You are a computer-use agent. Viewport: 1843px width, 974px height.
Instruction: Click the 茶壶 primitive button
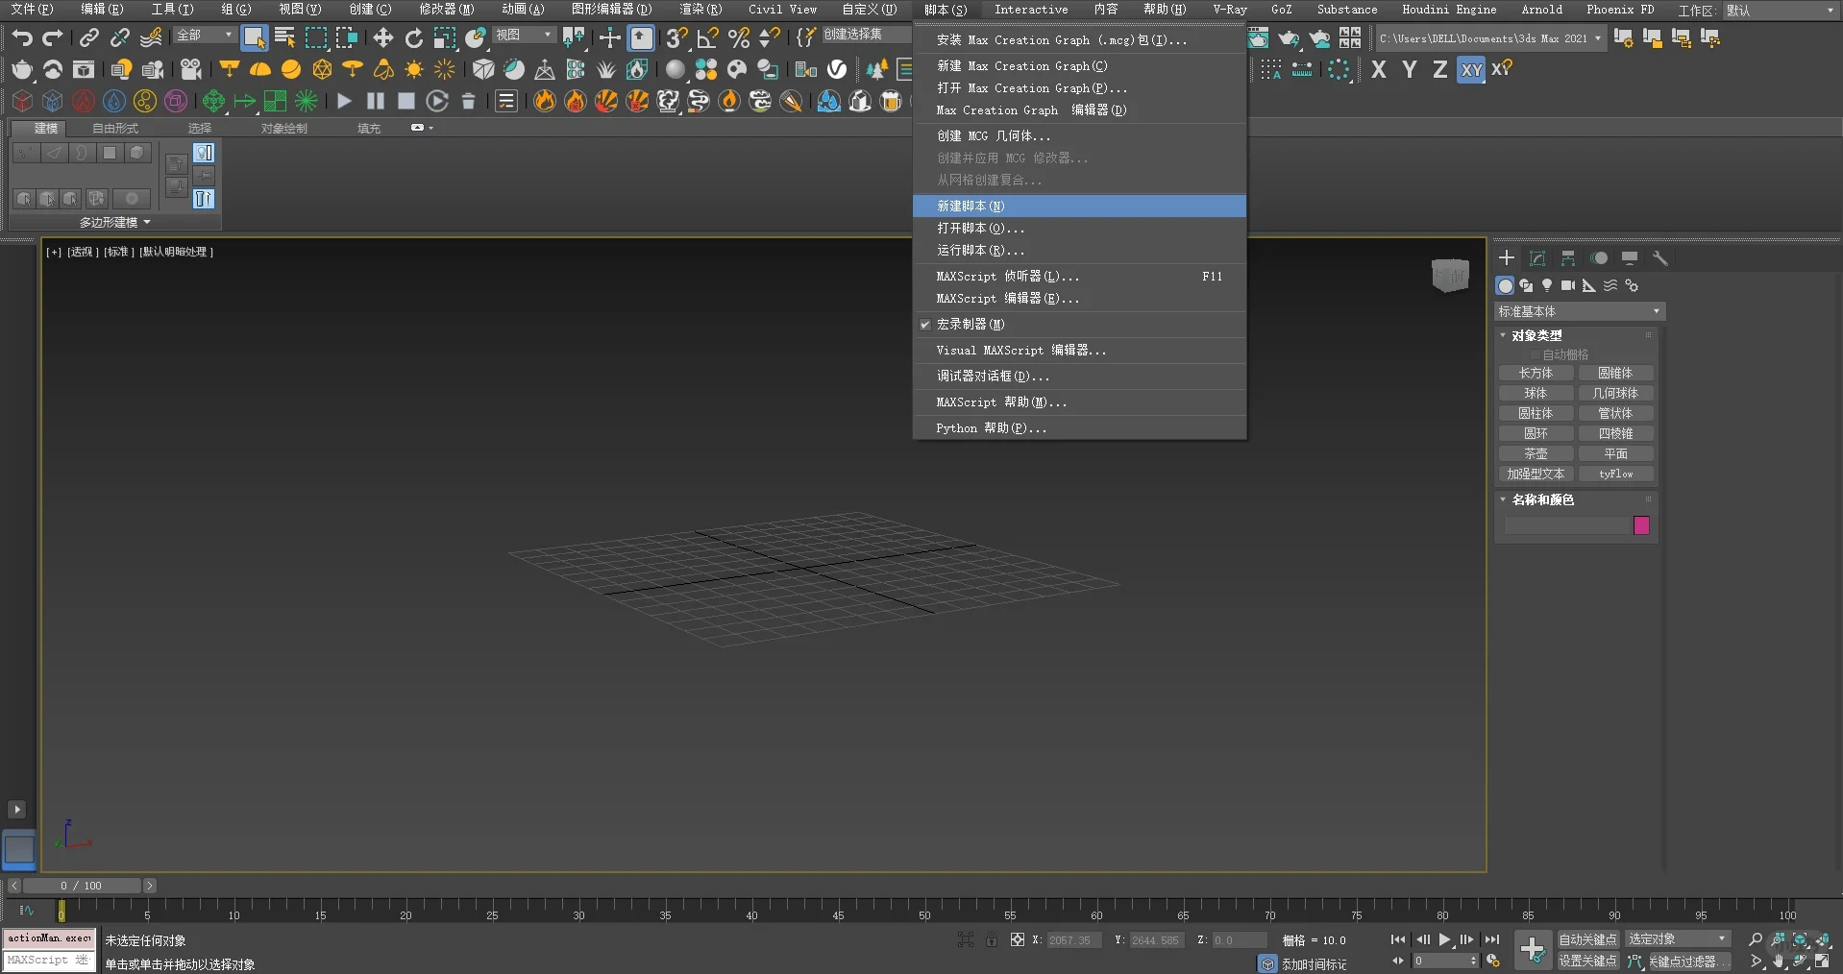coord(1536,453)
